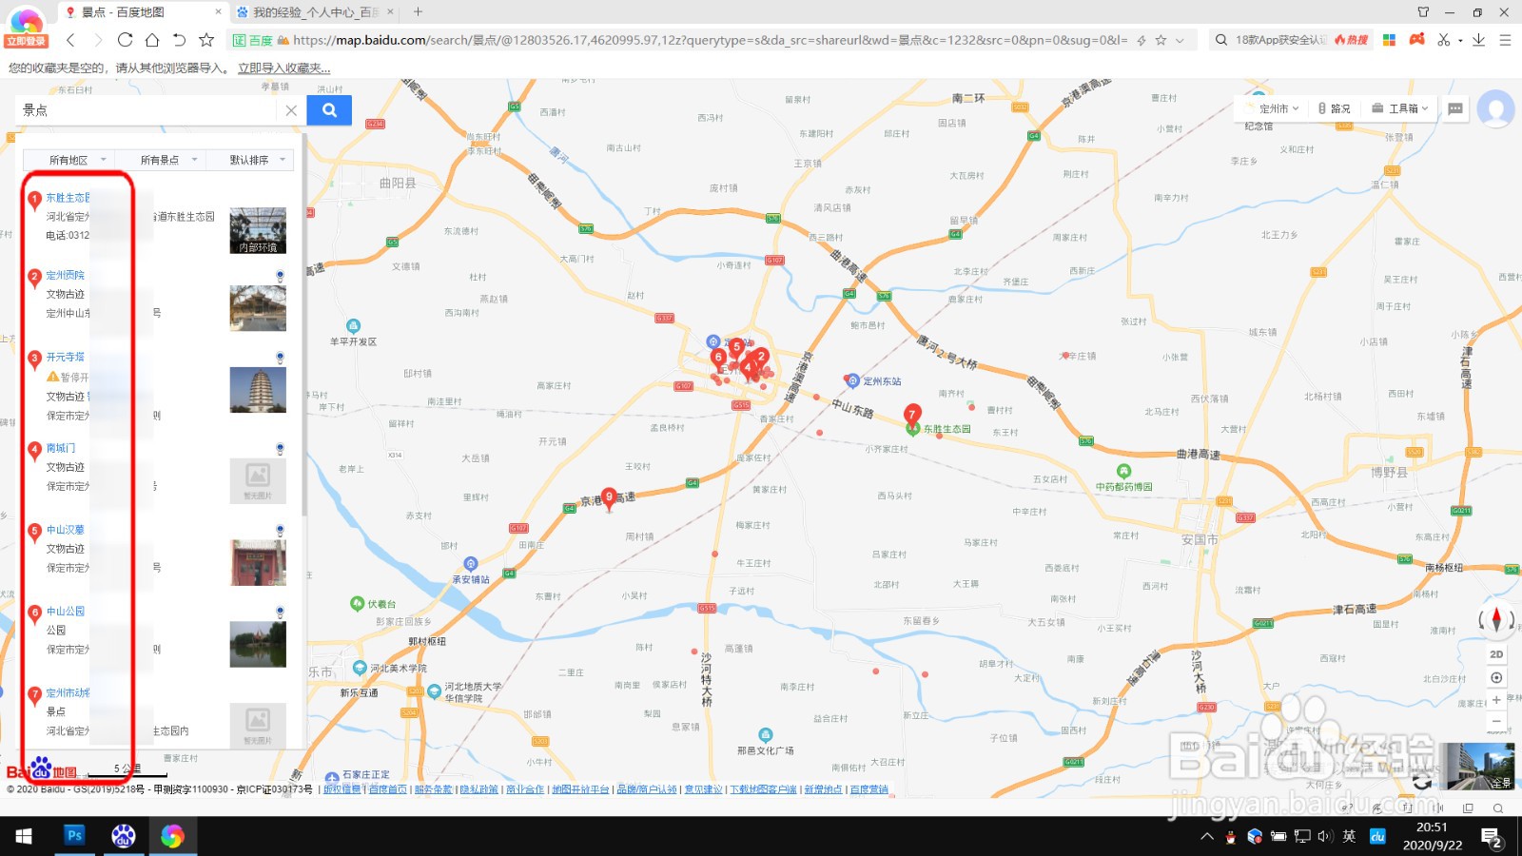Click the undo-close-tab restore icon
The width and height of the screenshot is (1522, 856).
[179, 40]
